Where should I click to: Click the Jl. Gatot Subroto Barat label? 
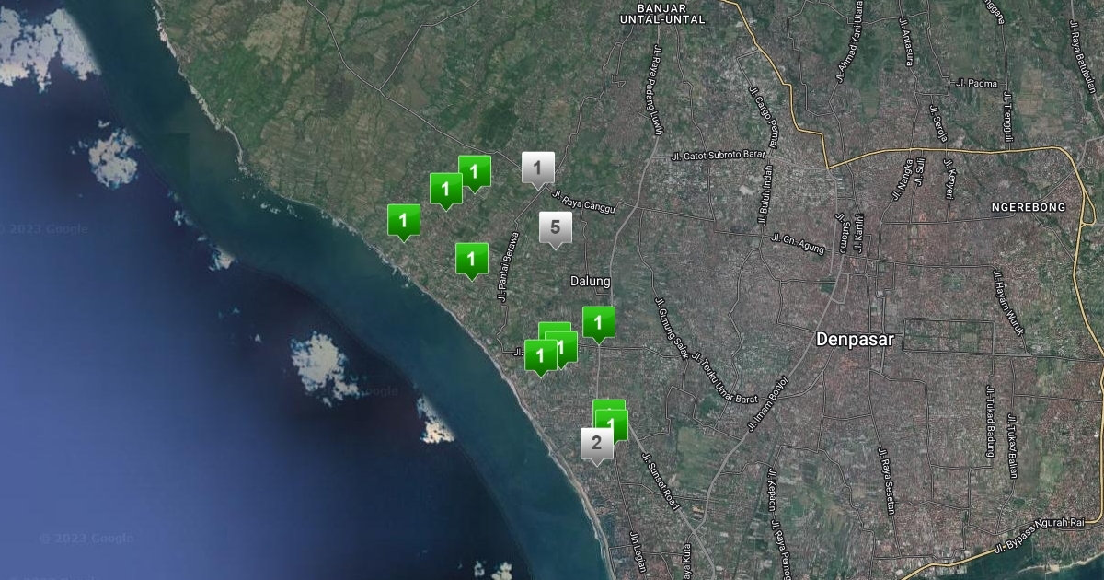pyautogui.click(x=719, y=156)
